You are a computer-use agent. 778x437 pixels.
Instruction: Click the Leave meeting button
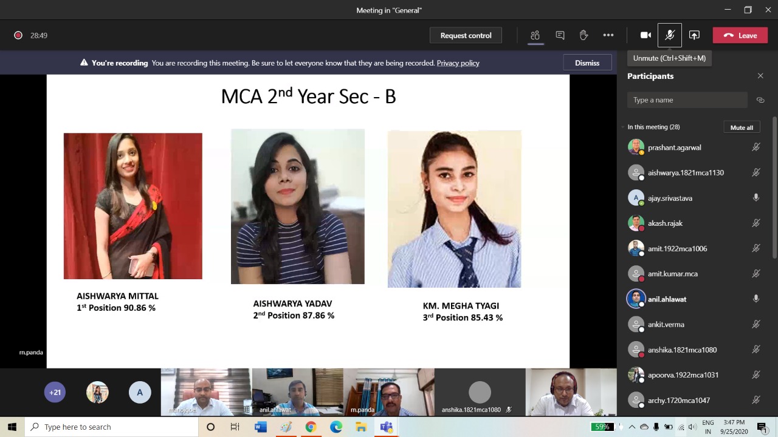click(740, 35)
